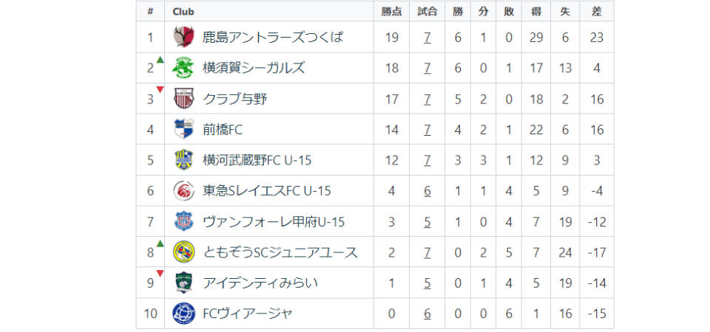This screenshot has width=710, height=332.
Task: Click the アイデンティみらい club logo
Action: coord(183,283)
